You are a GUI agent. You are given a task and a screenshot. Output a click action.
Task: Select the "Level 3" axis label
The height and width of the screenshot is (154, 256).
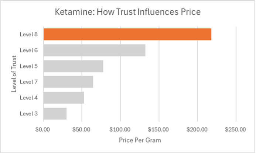(29, 113)
